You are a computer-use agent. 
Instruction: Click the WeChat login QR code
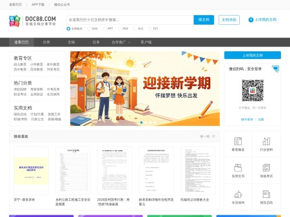point(253,90)
